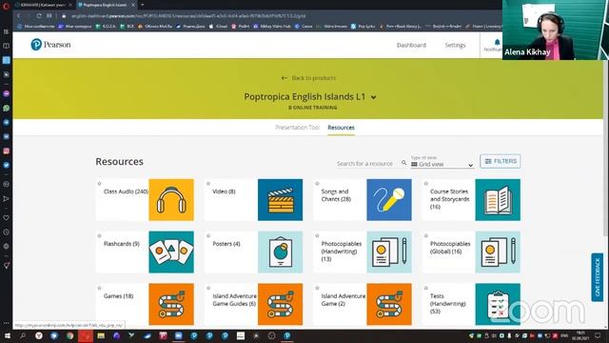
Task: Open Grid view type dropdown
Action: (442, 165)
